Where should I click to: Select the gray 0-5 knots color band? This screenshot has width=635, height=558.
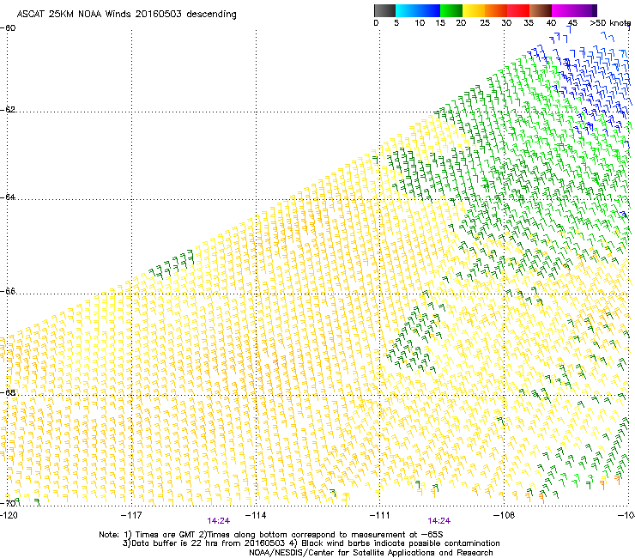(x=384, y=10)
